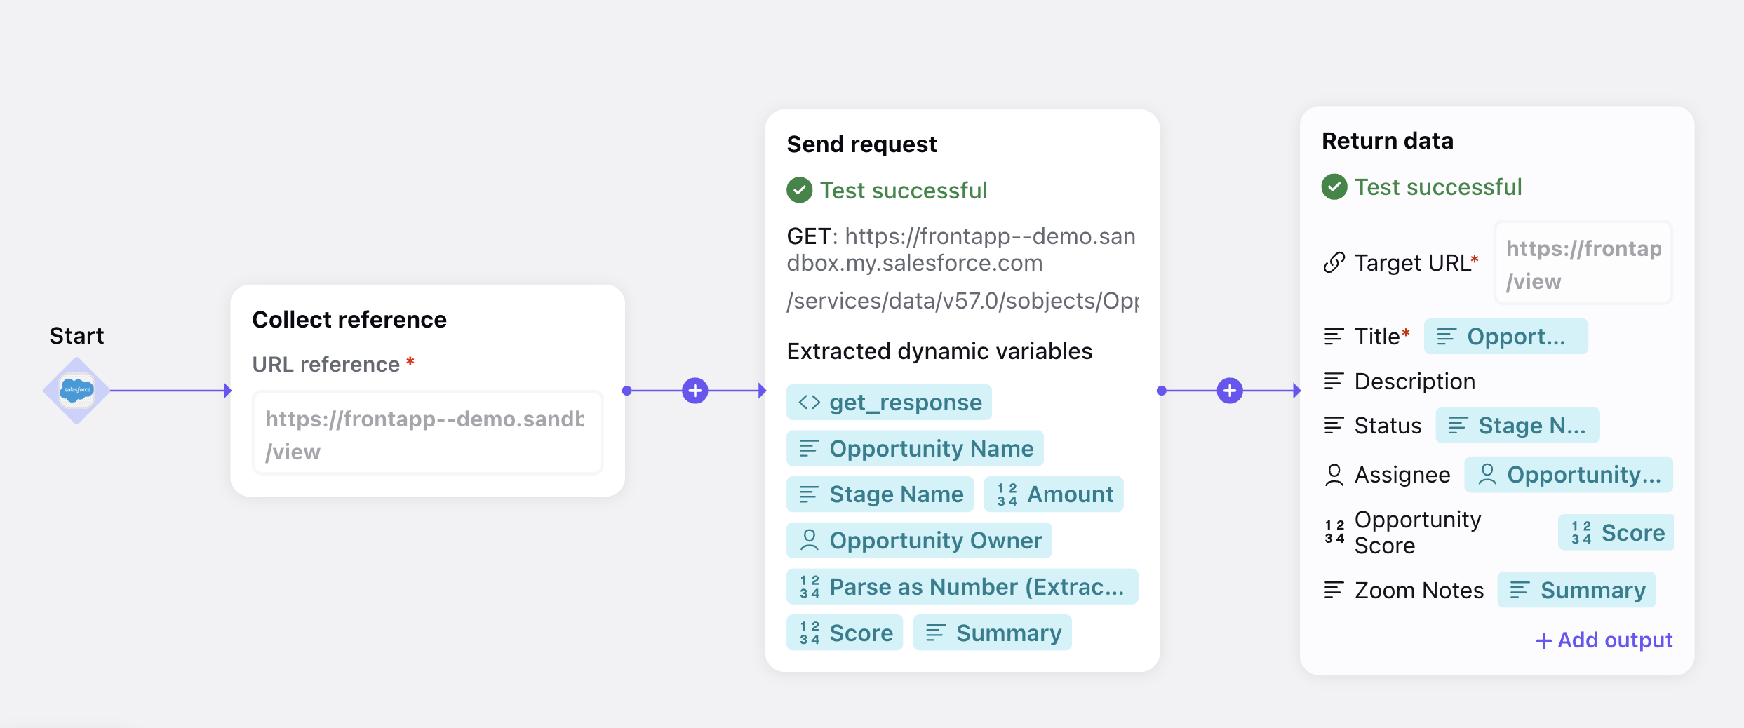
Task: Click the Opportunity Score number icon
Action: [x=1334, y=532]
